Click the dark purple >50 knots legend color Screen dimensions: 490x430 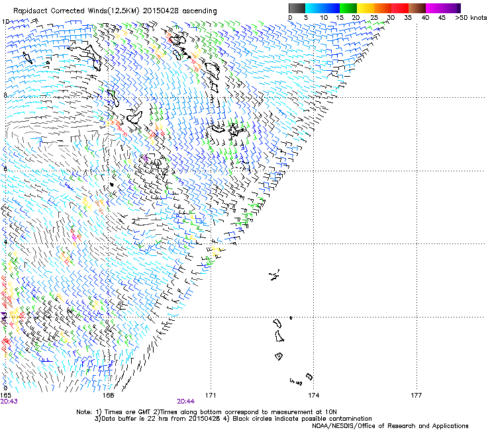pos(459,8)
